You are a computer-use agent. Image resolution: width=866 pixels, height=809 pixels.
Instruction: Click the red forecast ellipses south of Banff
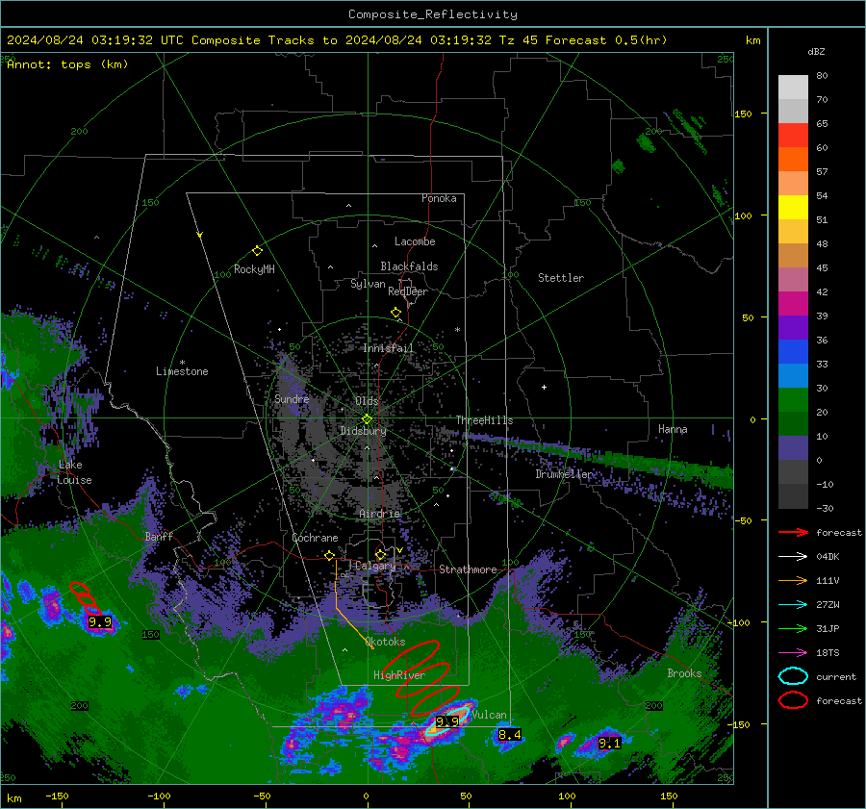pos(86,598)
